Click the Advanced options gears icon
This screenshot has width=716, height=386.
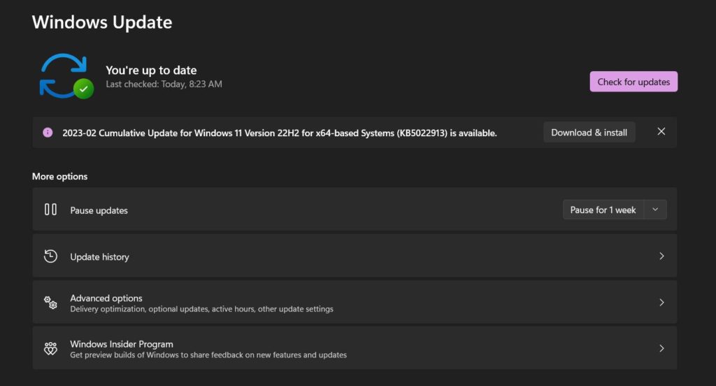pos(50,302)
